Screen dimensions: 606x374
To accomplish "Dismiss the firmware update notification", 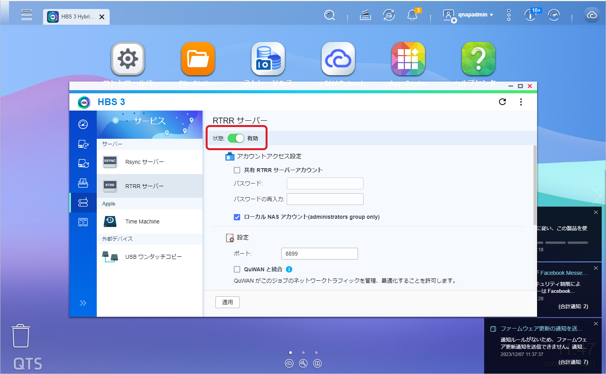I will tap(596, 324).
